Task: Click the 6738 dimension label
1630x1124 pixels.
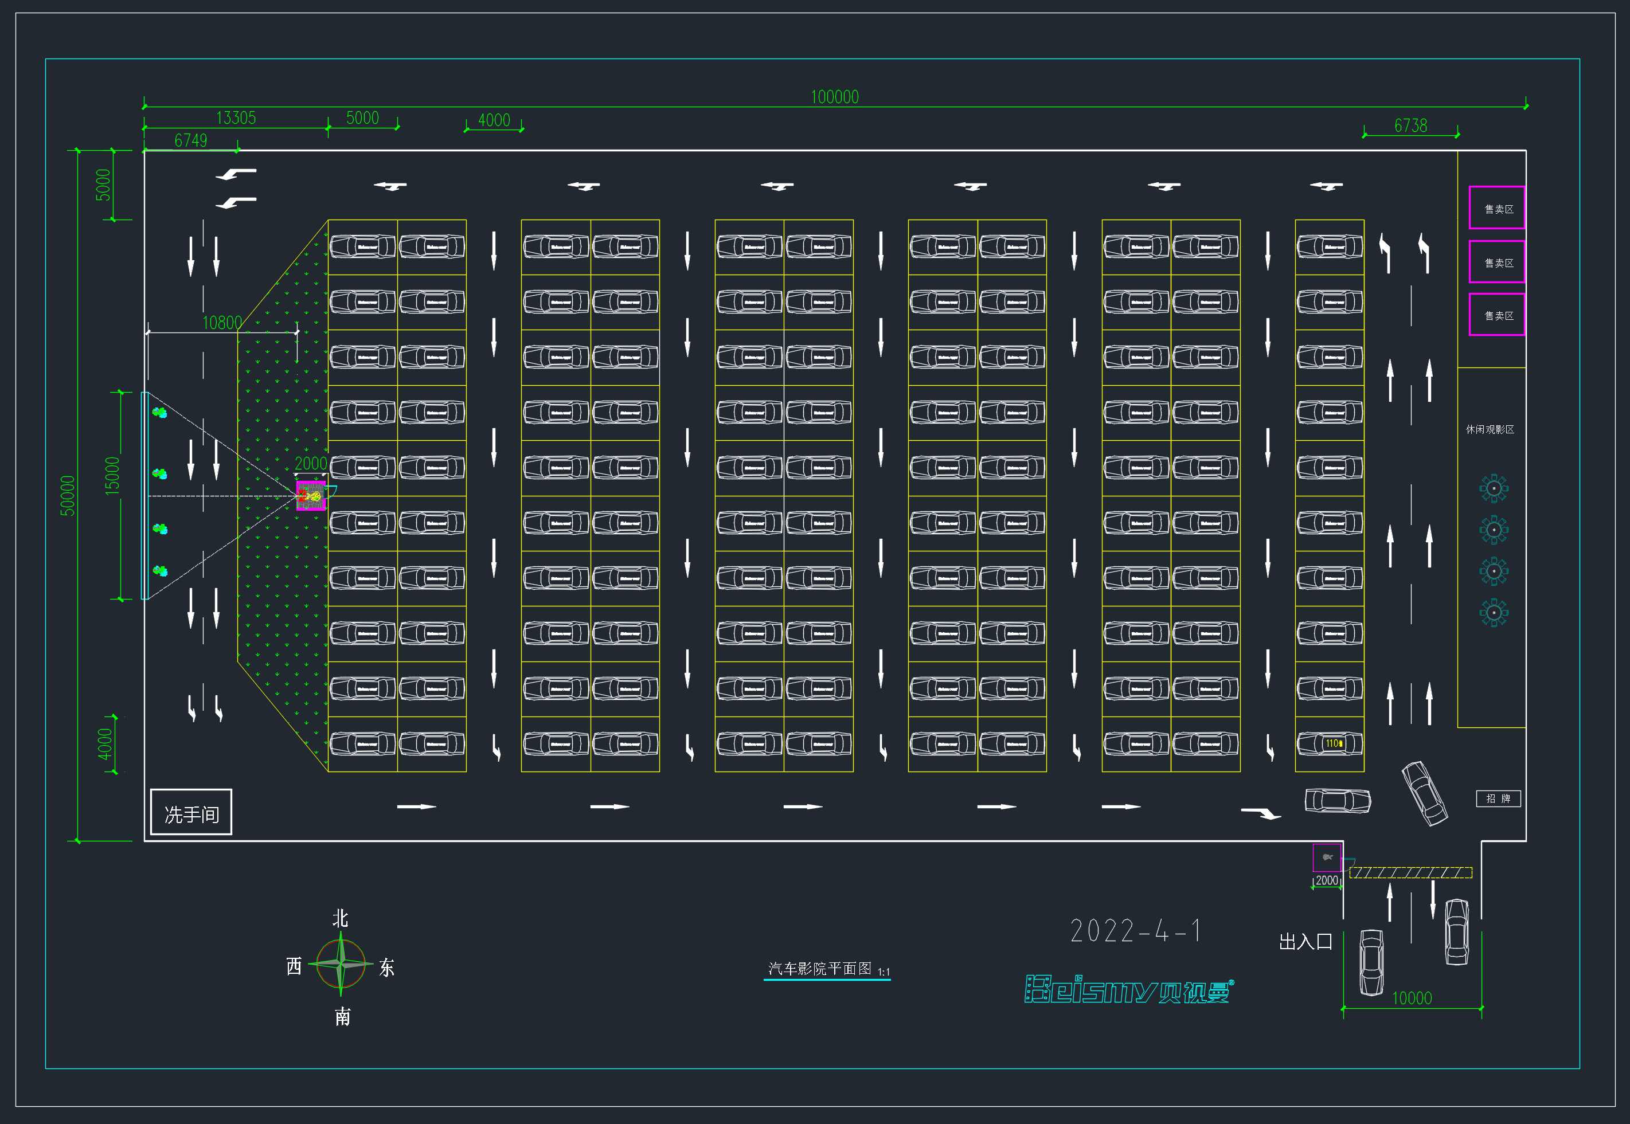Action: pyautogui.click(x=1411, y=126)
